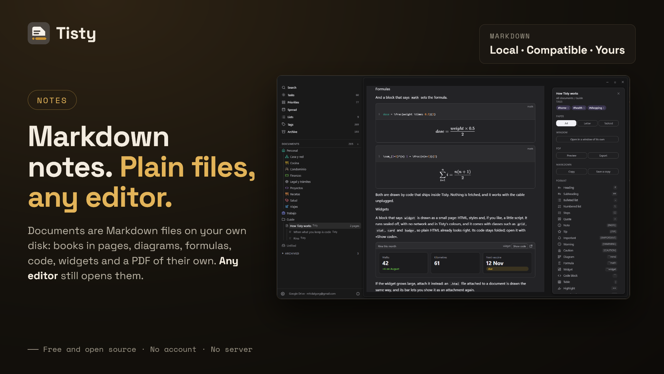Click the #home tag chip
The image size is (664, 374).
click(563, 108)
